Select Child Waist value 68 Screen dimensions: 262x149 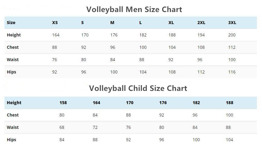pos(62,127)
